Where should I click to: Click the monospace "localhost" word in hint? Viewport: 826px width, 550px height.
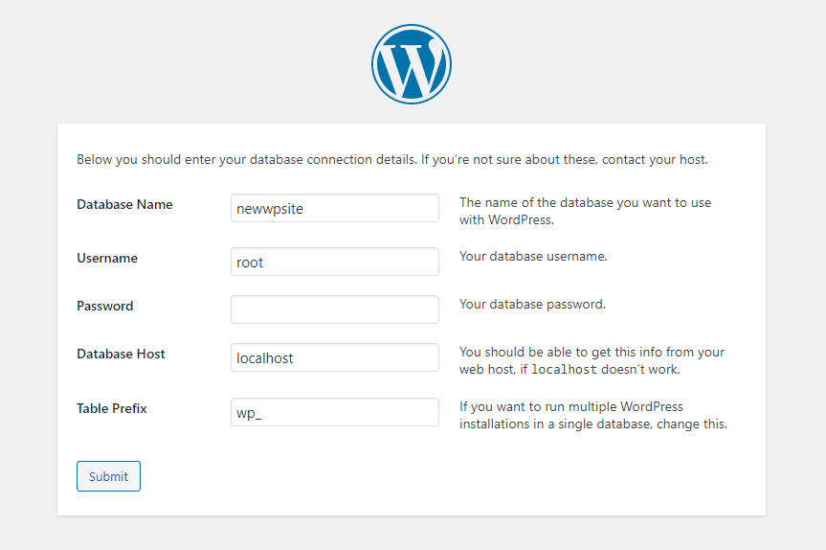coord(564,370)
